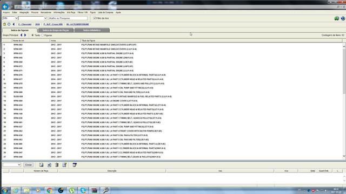Screen dimensions: 346x194
Task: Open Internet Explorer from the taskbar
Action: tap(16, 190)
